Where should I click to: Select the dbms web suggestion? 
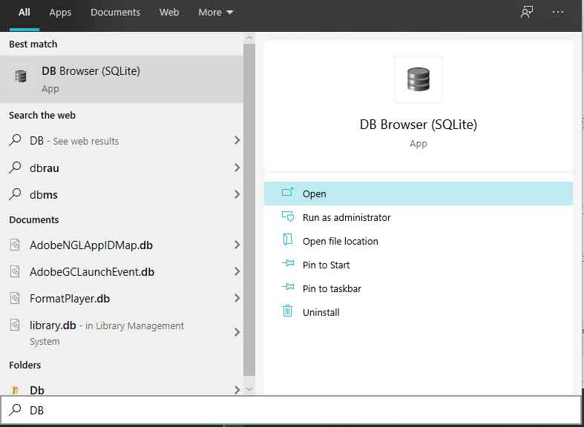pyautogui.click(x=122, y=194)
